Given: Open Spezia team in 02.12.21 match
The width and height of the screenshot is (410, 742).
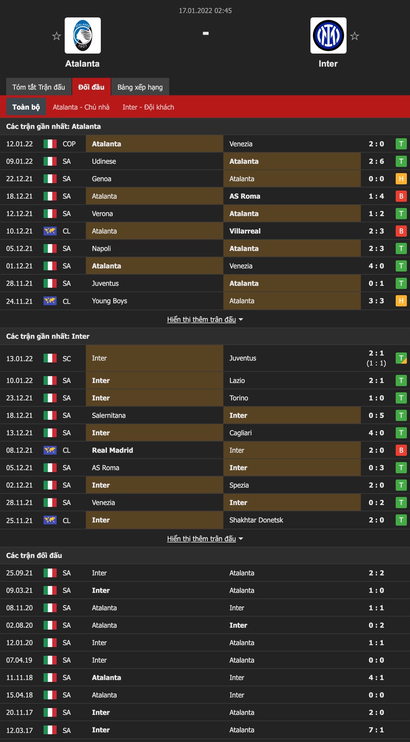Looking at the screenshot, I should tap(239, 485).
